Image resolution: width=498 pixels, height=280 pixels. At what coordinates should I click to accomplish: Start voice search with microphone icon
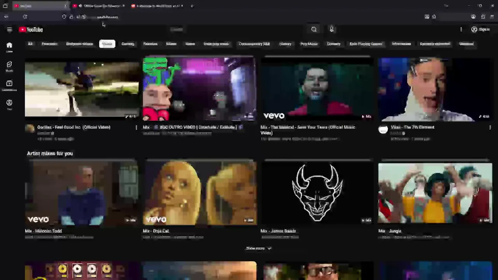(331, 29)
